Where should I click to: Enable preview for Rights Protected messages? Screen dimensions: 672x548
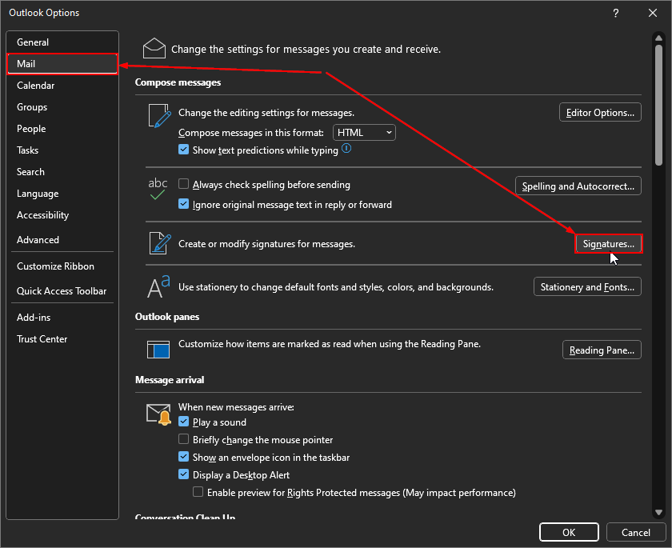click(198, 492)
